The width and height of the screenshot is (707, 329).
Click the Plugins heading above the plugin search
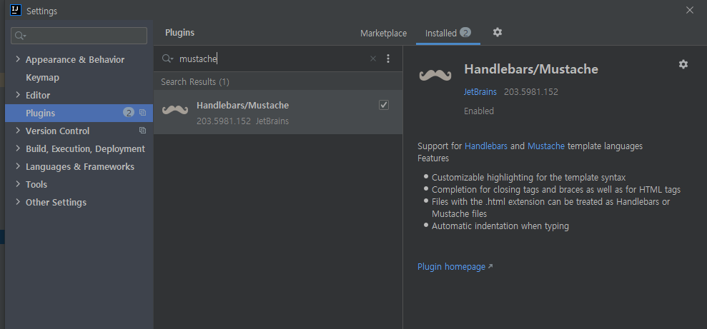[x=180, y=32]
